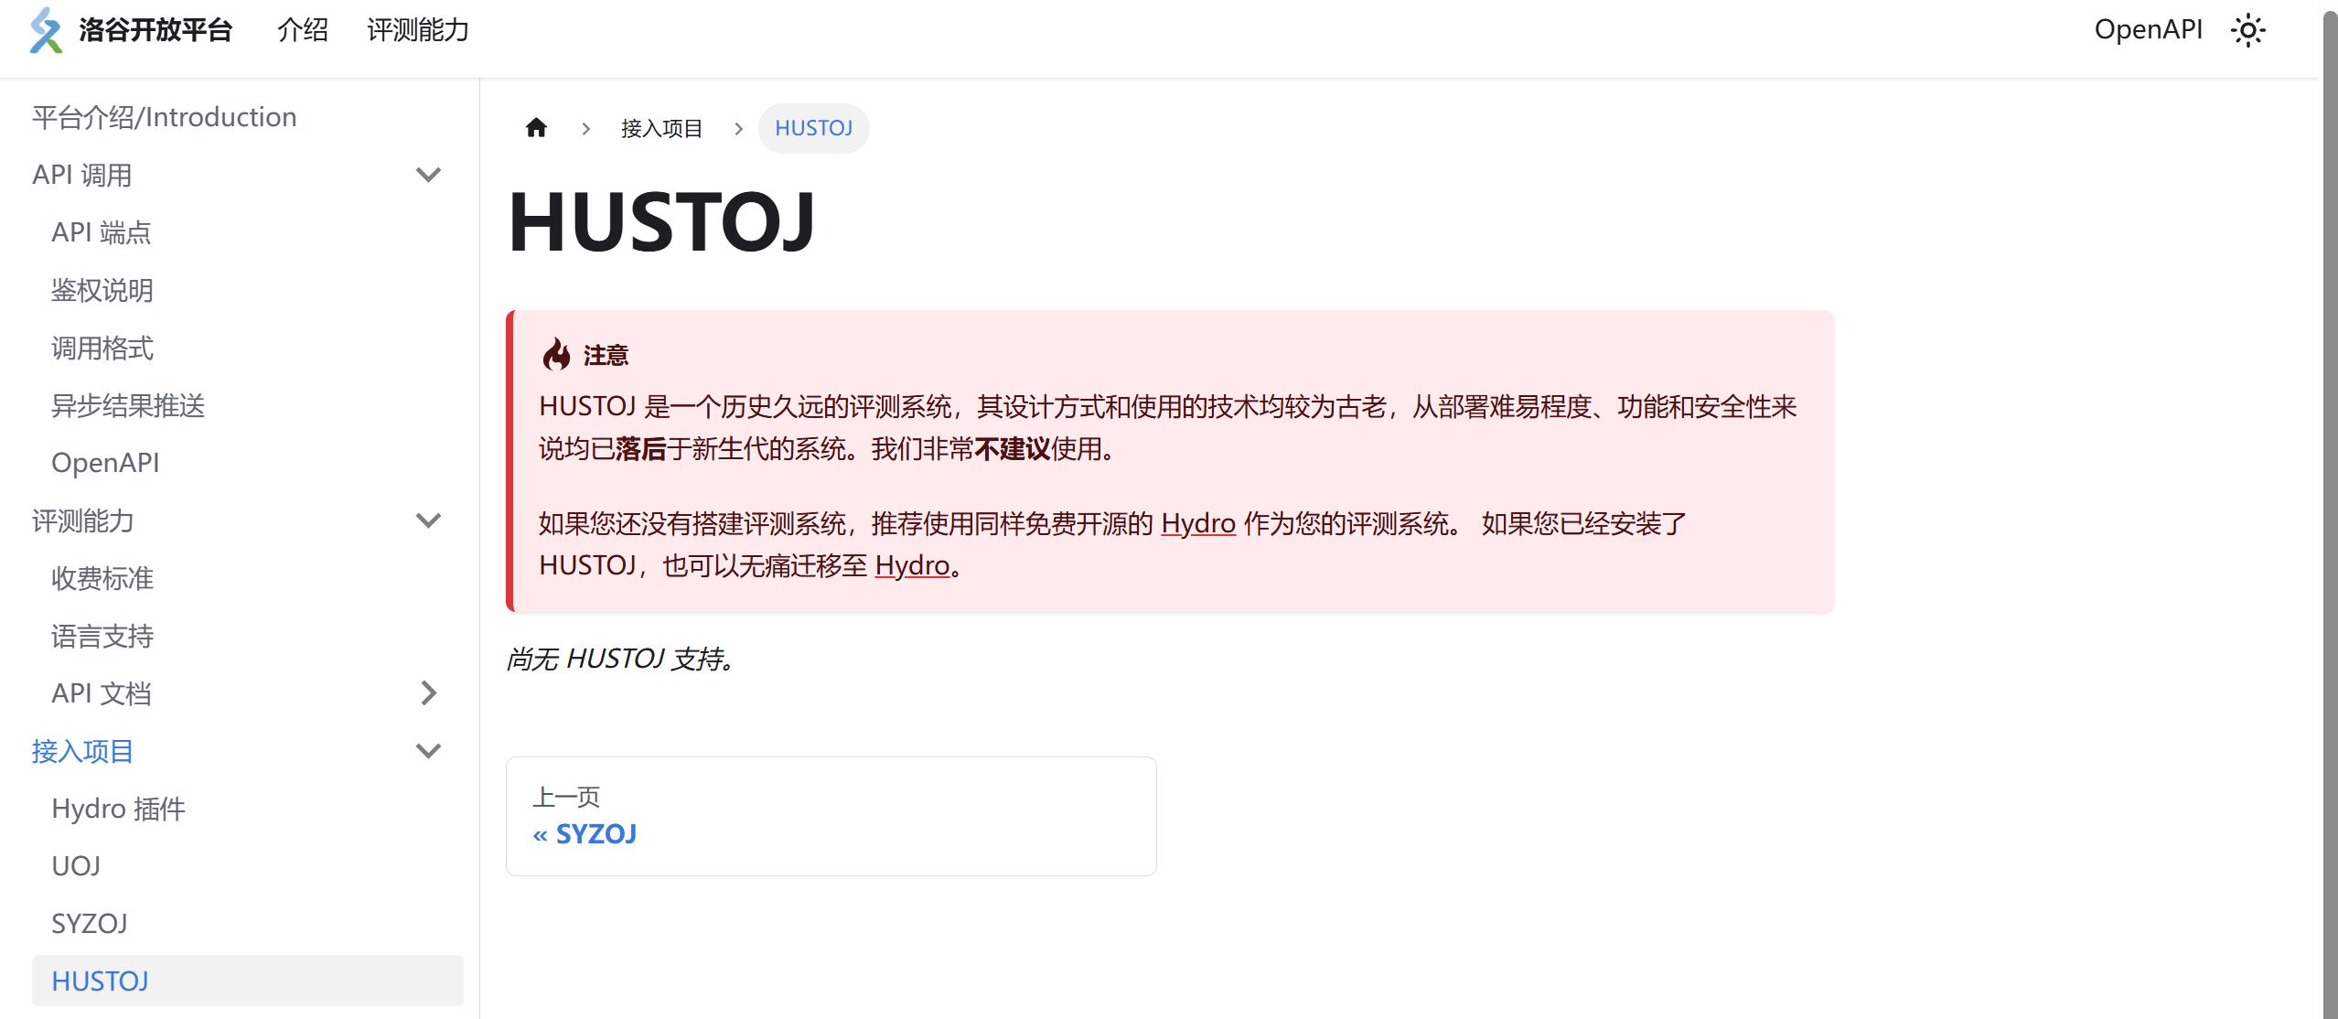The height and width of the screenshot is (1019, 2338).
Task: Click the Luogu logo icon
Action: tap(45, 30)
